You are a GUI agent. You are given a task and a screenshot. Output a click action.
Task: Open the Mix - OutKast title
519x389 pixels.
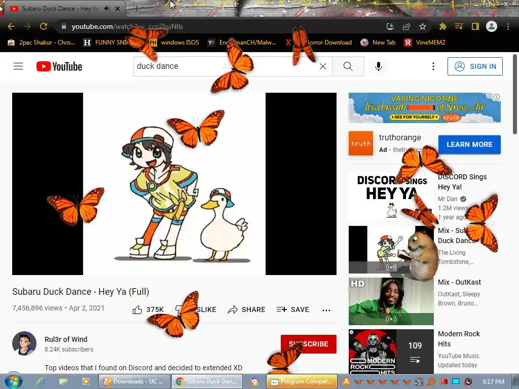[x=459, y=282]
